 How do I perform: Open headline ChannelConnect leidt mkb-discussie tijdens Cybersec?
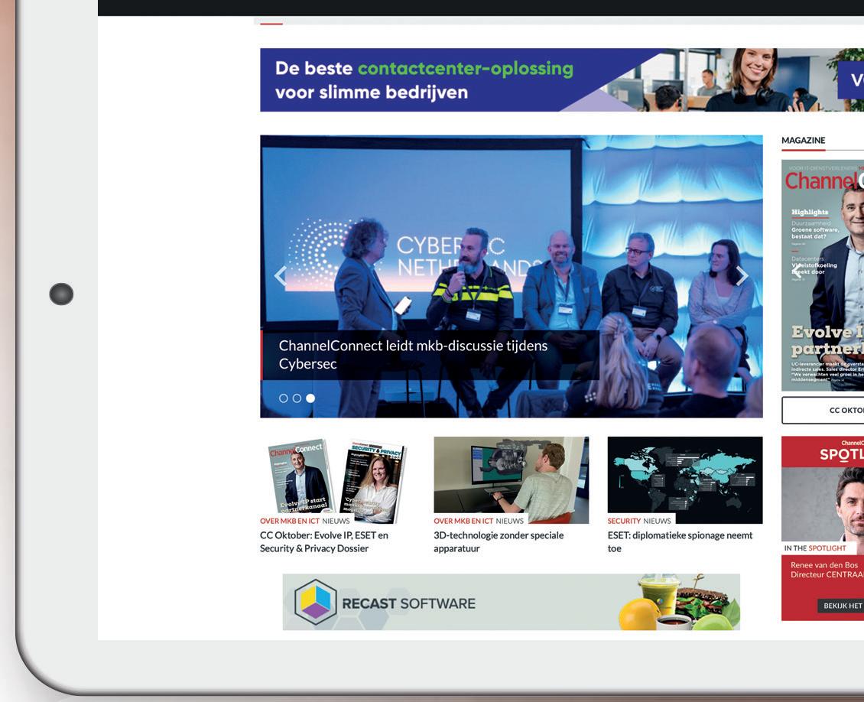413,354
